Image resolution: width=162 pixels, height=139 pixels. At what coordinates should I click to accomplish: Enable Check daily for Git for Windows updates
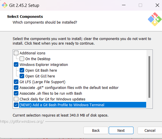coord(16,99)
